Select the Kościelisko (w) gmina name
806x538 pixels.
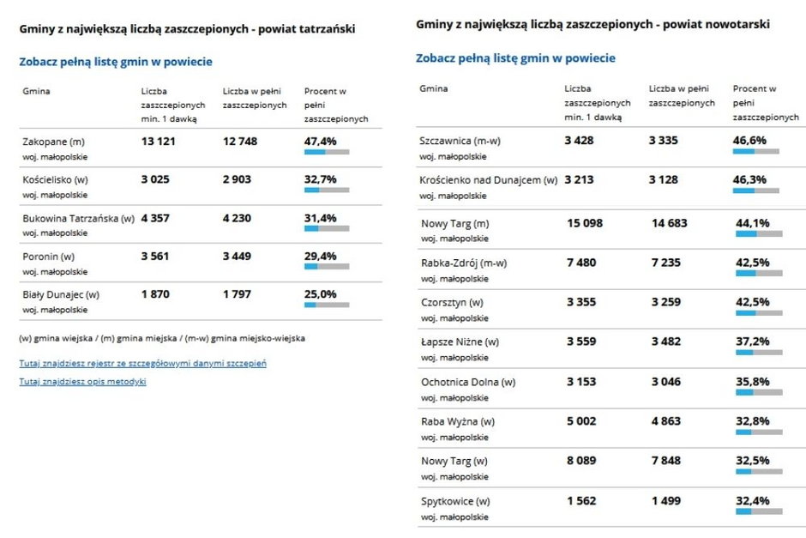coord(55,179)
